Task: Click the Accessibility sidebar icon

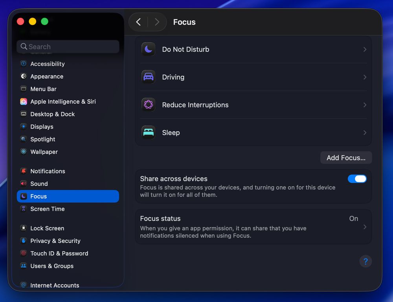Action: click(24, 64)
